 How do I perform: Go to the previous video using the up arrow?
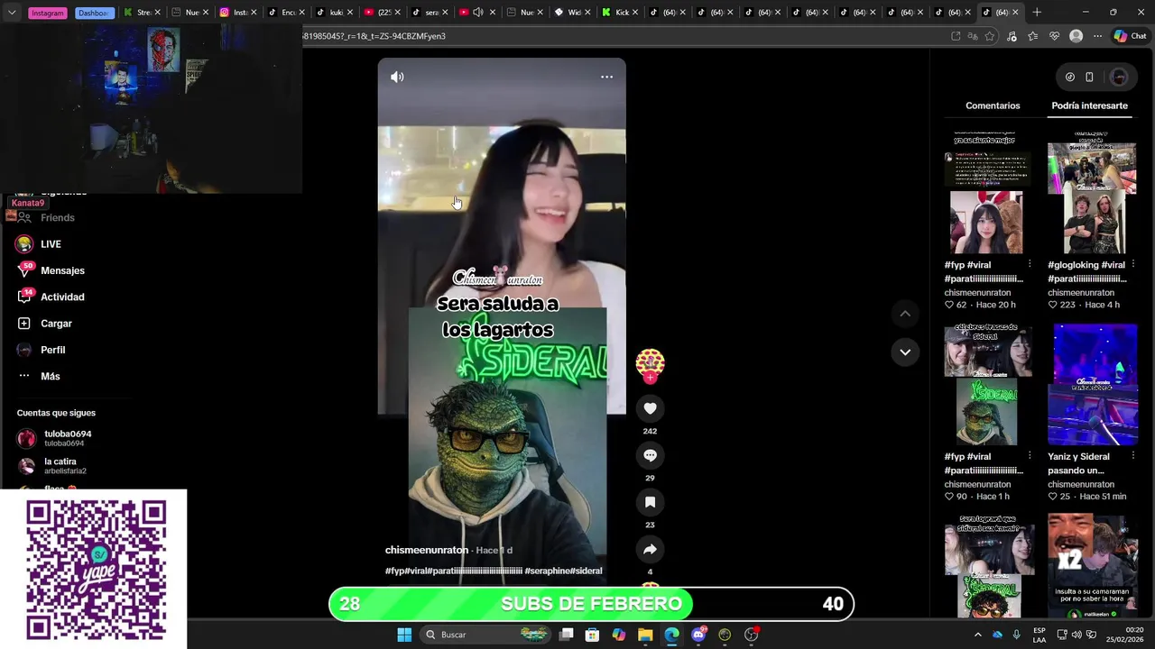tap(905, 314)
